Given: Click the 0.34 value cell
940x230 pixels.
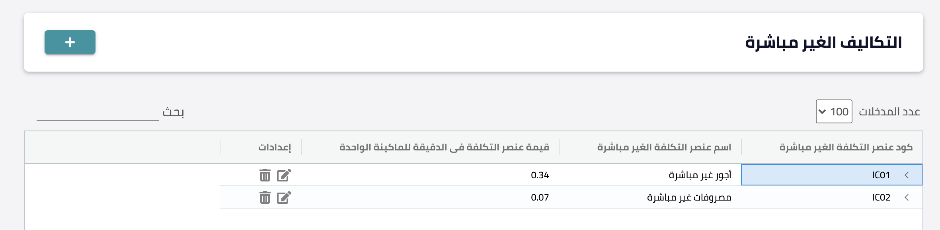Looking at the screenshot, I should 430,175.
